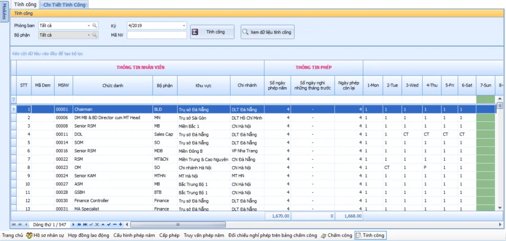Image resolution: width=506 pixels, height=241 pixels.
Task: Click the up-triangle edit navigator icon
Action: click(x=103, y=225)
